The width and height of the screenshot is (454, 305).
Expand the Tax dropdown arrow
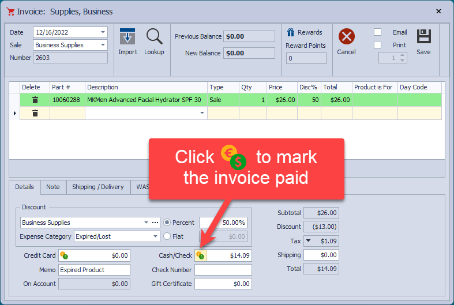tap(309, 240)
